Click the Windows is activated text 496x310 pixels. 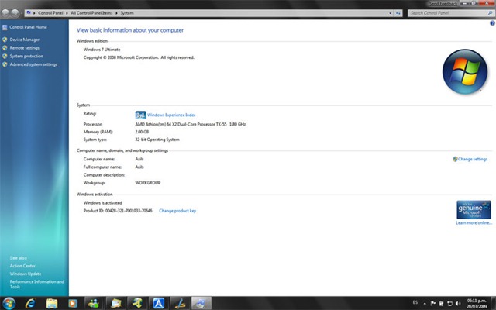click(102, 203)
